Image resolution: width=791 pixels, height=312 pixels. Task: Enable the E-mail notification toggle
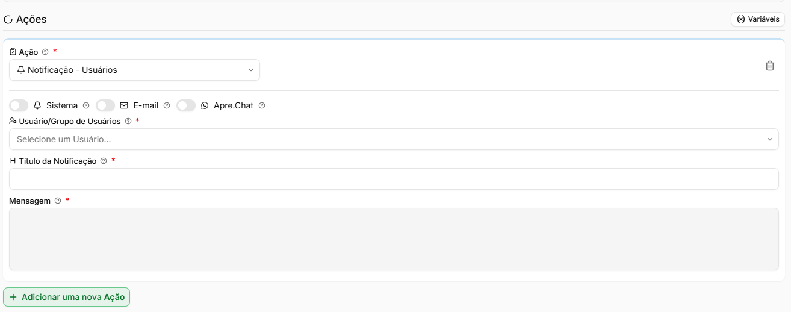pos(105,105)
